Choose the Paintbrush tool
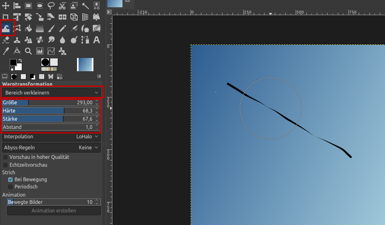The image size is (385, 225). [51, 29]
